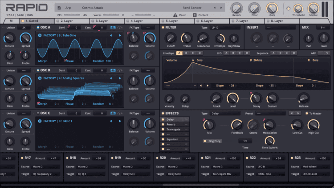The image size is (334, 188).
Task: Select next wavetable for OSC A
Action: 120,35
